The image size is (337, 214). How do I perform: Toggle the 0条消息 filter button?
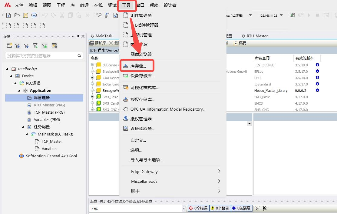242,208
